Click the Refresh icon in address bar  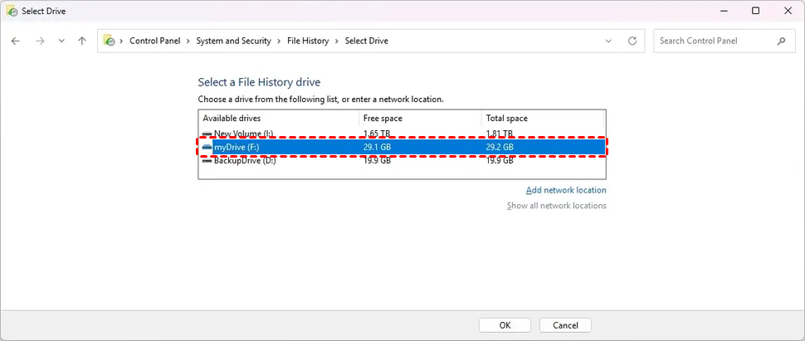point(632,41)
